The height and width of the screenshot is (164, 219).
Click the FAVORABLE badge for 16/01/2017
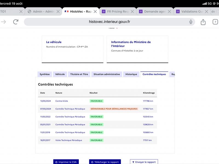pos(97,140)
